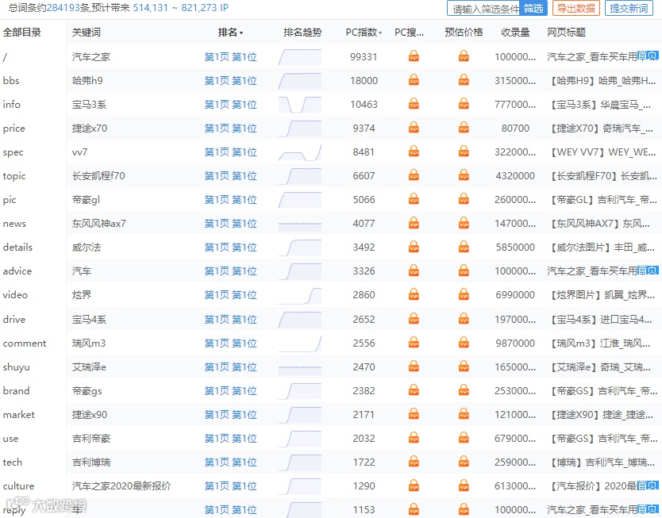The height and width of the screenshot is (518, 662).
Task: Click the VIP lock in 预估价格 column for 哈弗h9
Action: [x=464, y=80]
